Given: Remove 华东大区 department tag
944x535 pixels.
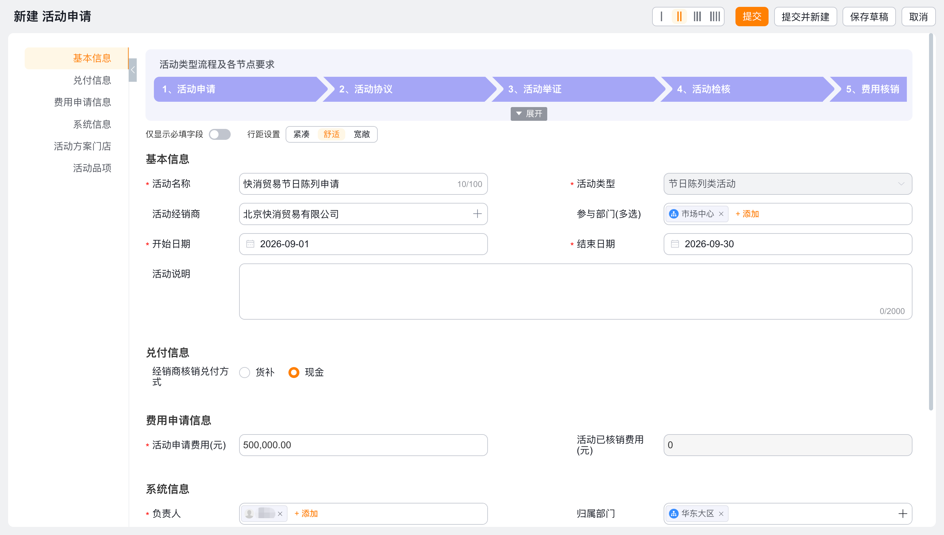Looking at the screenshot, I should click(721, 514).
